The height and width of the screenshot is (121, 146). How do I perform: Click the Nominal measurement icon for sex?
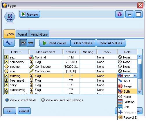pos(32,57)
